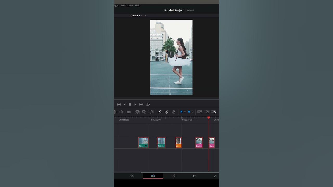Viewport: 333px width, 187px height.
Task: Switch to the Fusion page
Action: click(174, 176)
